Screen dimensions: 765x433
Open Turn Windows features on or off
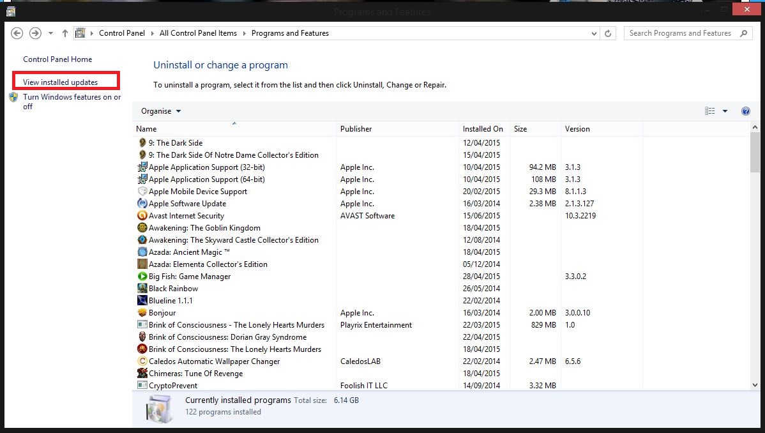coord(72,102)
